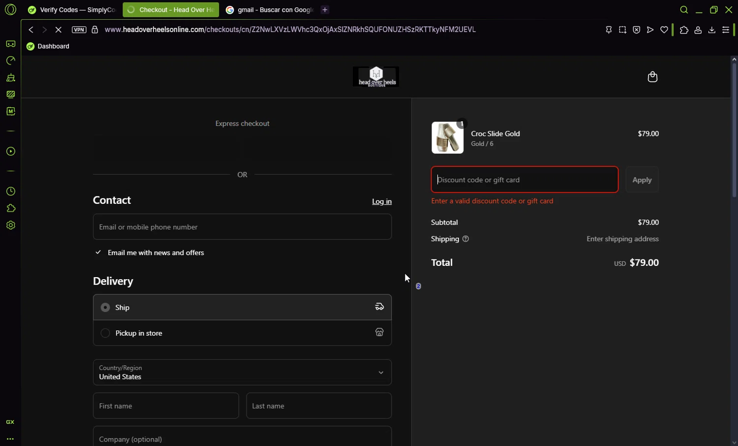Click the First name field
This screenshot has width=738, height=446.
coord(166,406)
